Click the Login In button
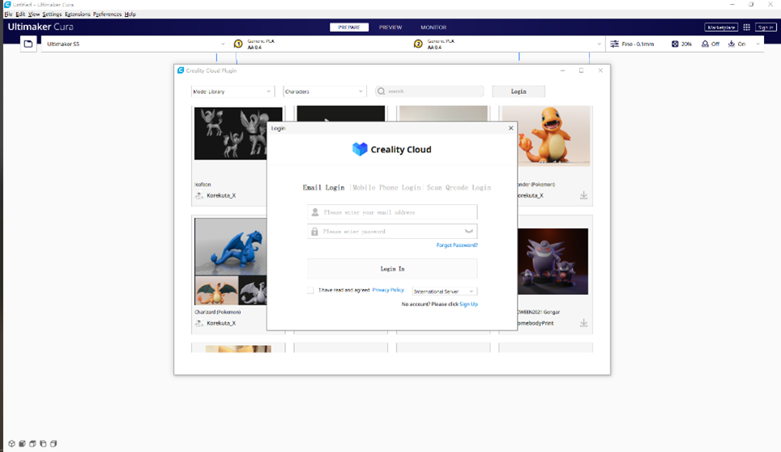 coord(392,269)
